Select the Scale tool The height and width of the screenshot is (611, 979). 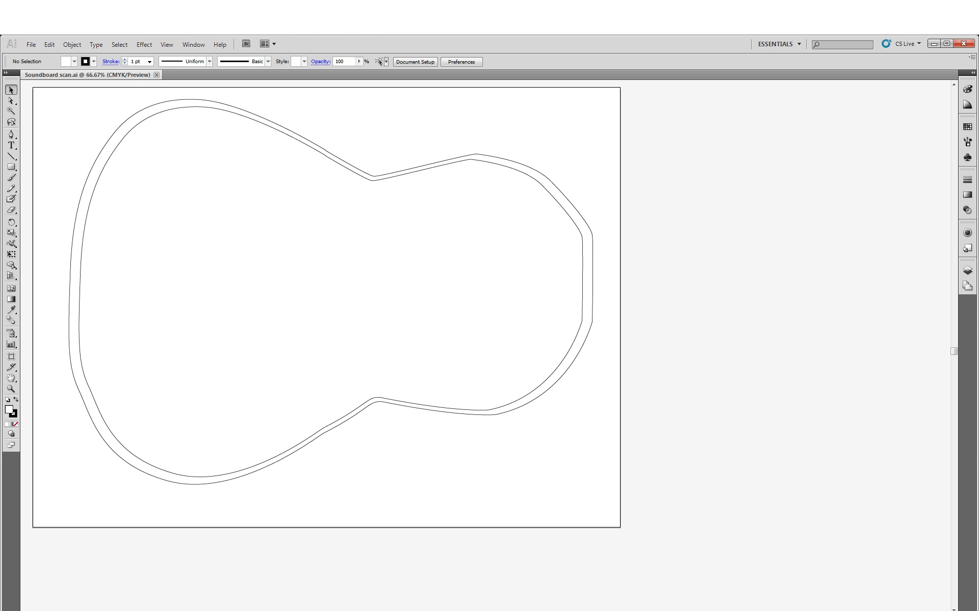coord(11,233)
